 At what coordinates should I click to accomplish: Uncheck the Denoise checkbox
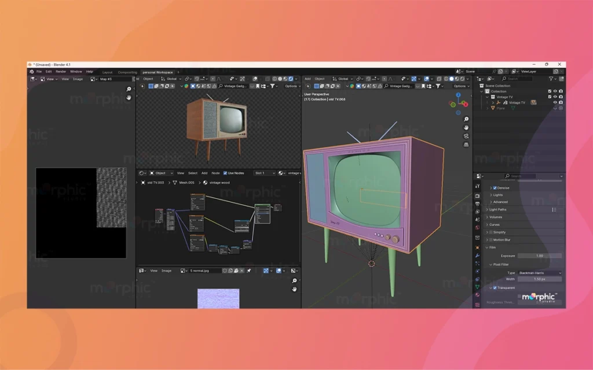click(495, 188)
